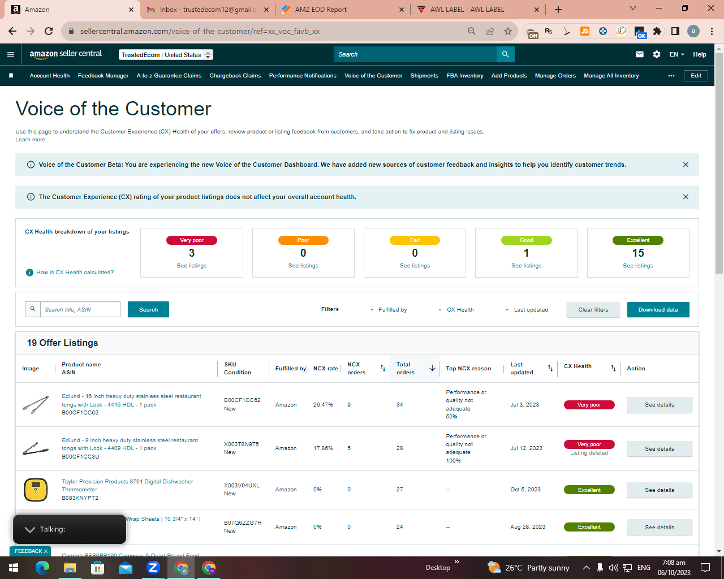Open the Chrome profile avatar

(693, 31)
